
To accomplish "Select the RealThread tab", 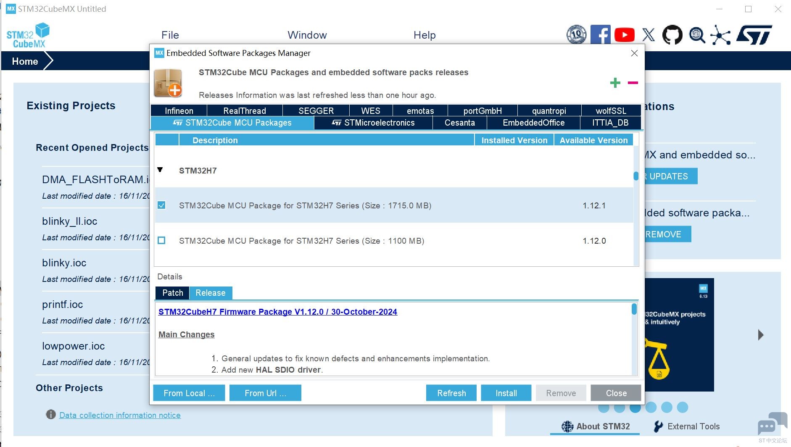I will point(245,110).
